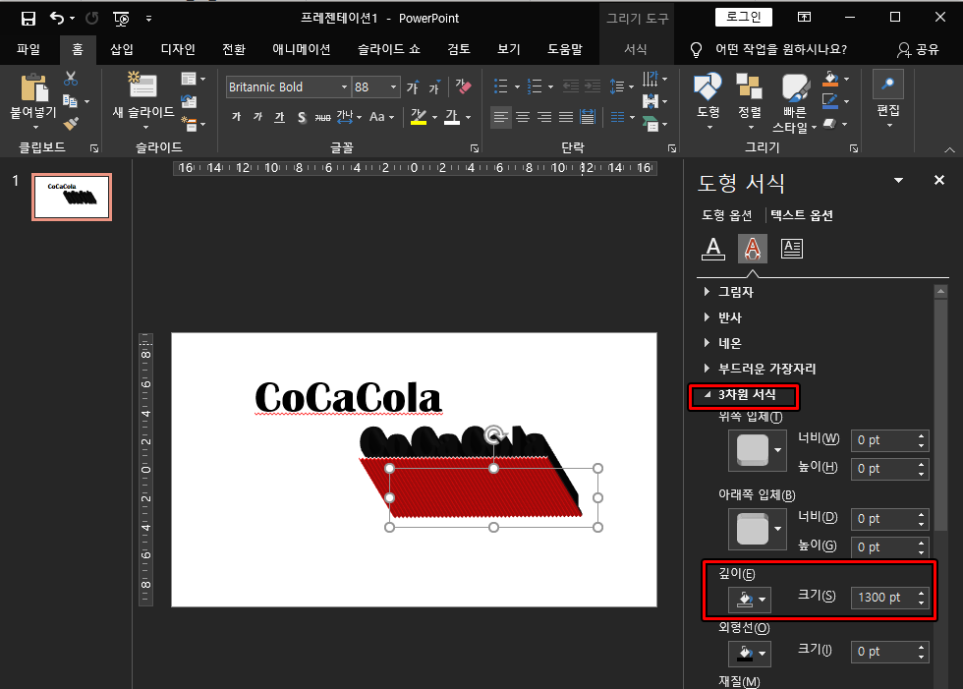
Task: Open the font name dropdown Britannic Bold
Action: [x=344, y=87]
